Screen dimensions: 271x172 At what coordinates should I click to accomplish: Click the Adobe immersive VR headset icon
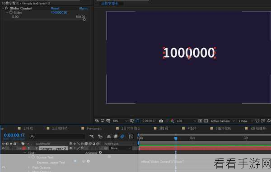[x=108, y=121]
